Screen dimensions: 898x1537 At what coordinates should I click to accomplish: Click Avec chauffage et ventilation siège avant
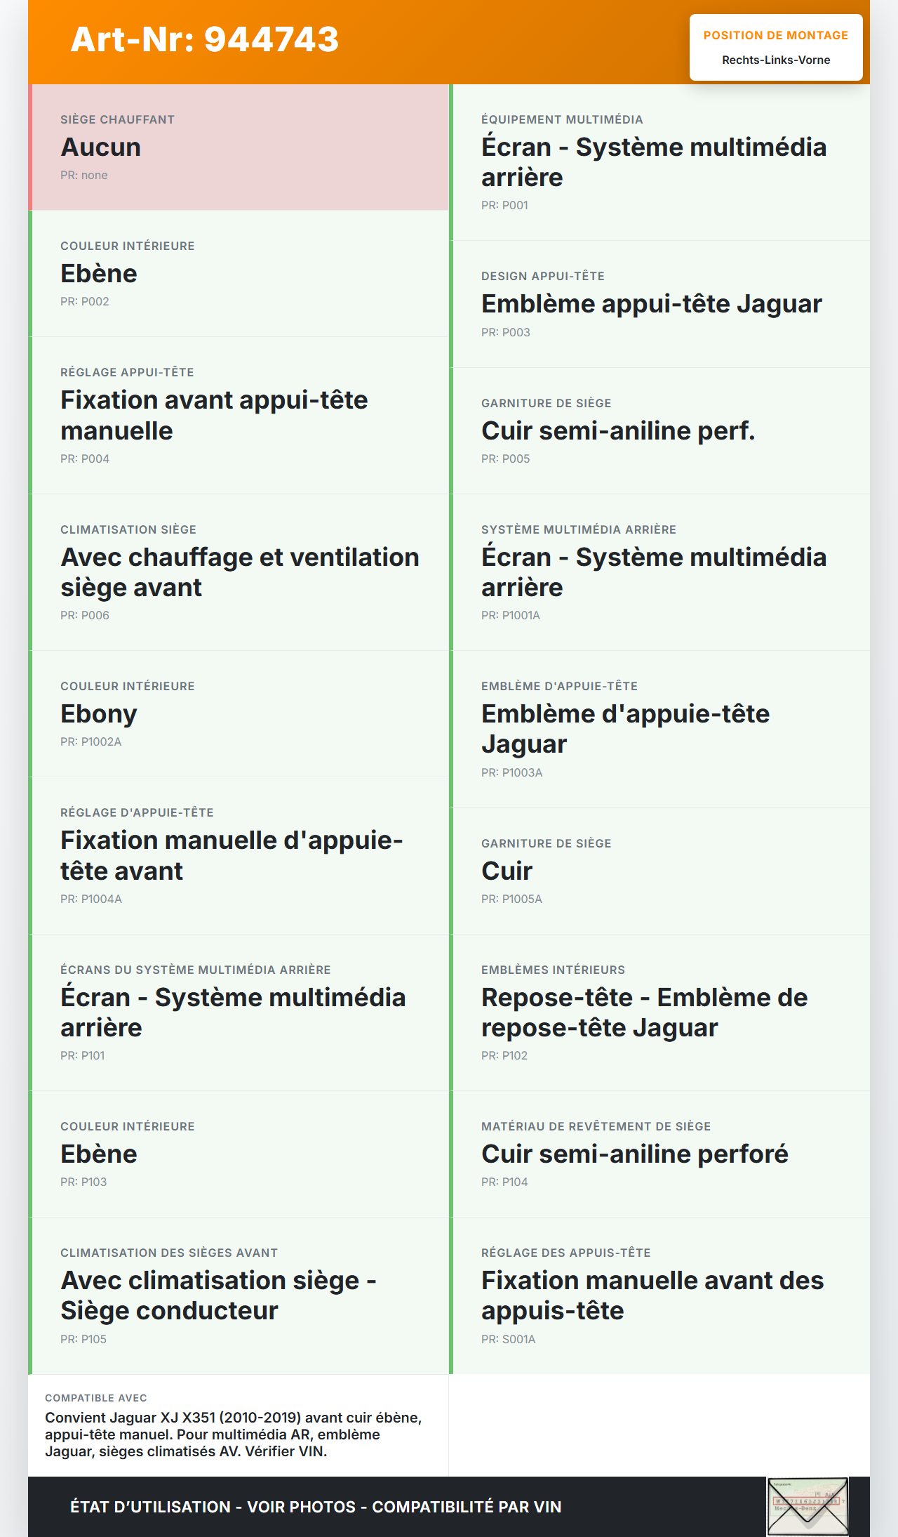[x=239, y=572]
